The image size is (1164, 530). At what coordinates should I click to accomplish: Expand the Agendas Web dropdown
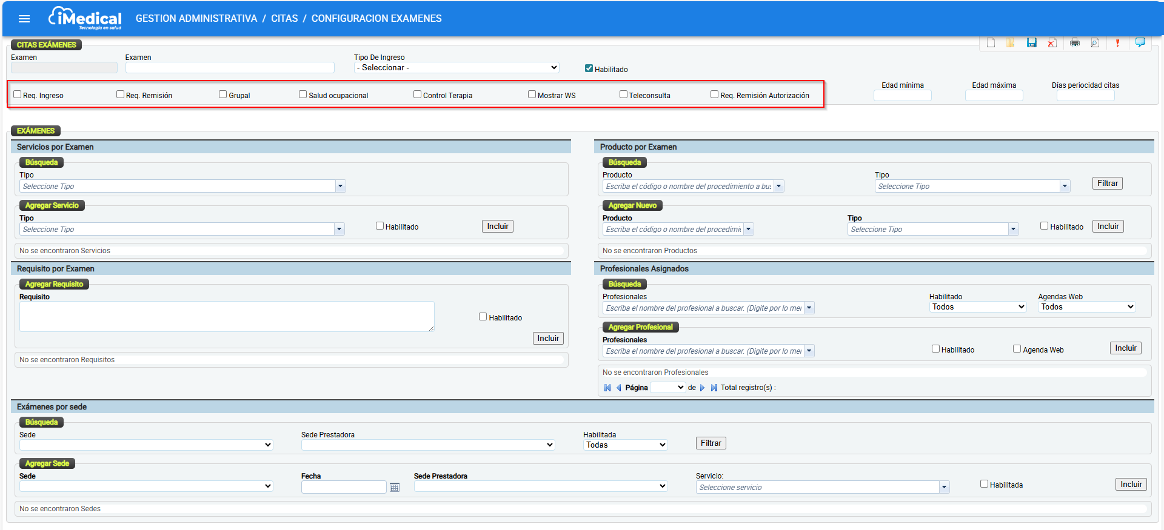click(1086, 307)
